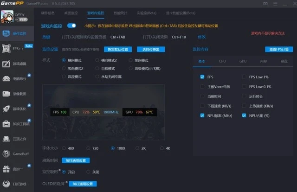The width and height of the screenshot is (297, 192).
Task: Click the mail icon in title bar
Action: point(265,4)
